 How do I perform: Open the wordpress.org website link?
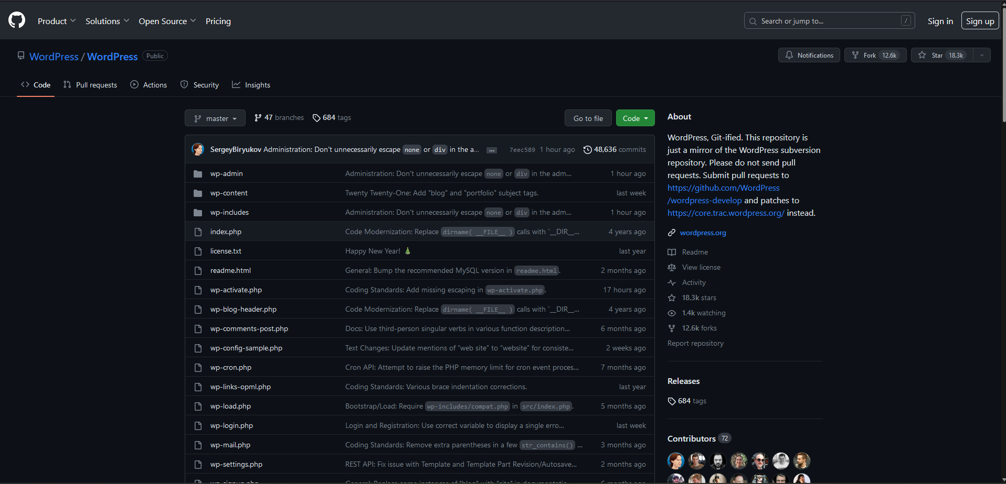point(703,233)
